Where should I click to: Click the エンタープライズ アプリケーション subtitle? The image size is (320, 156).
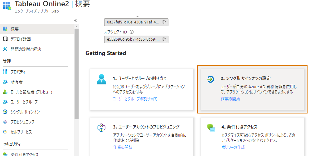[x=37, y=11]
